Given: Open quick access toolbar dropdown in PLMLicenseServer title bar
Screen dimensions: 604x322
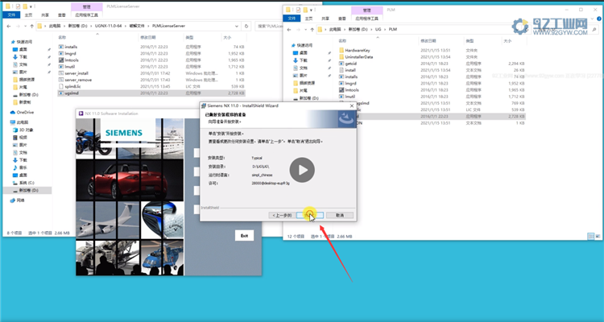Looking at the screenshot, I should point(31,6).
